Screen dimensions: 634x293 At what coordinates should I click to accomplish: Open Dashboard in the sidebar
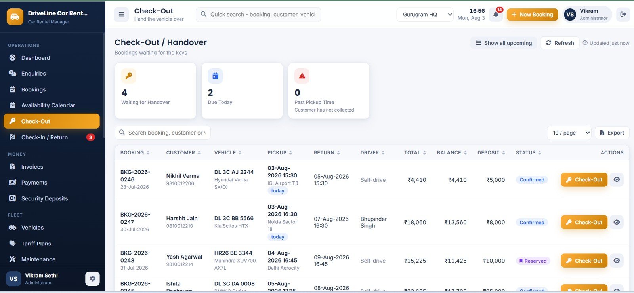click(52, 58)
